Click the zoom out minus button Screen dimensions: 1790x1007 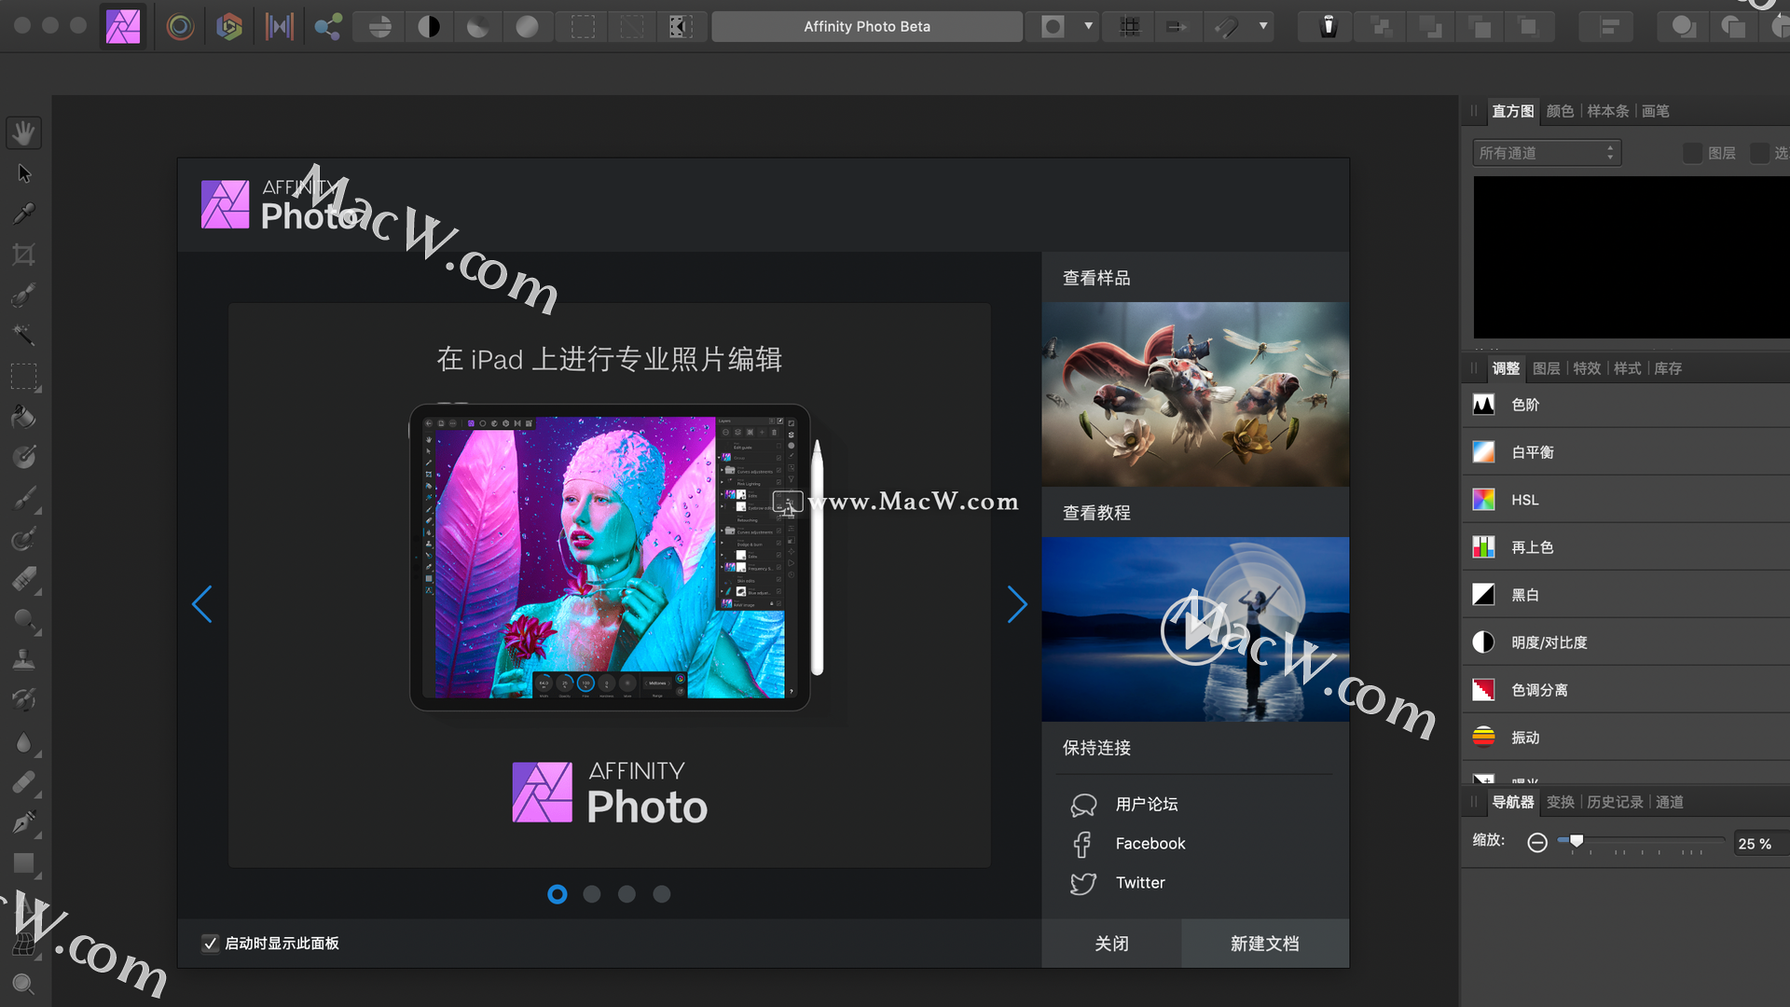click(1537, 843)
